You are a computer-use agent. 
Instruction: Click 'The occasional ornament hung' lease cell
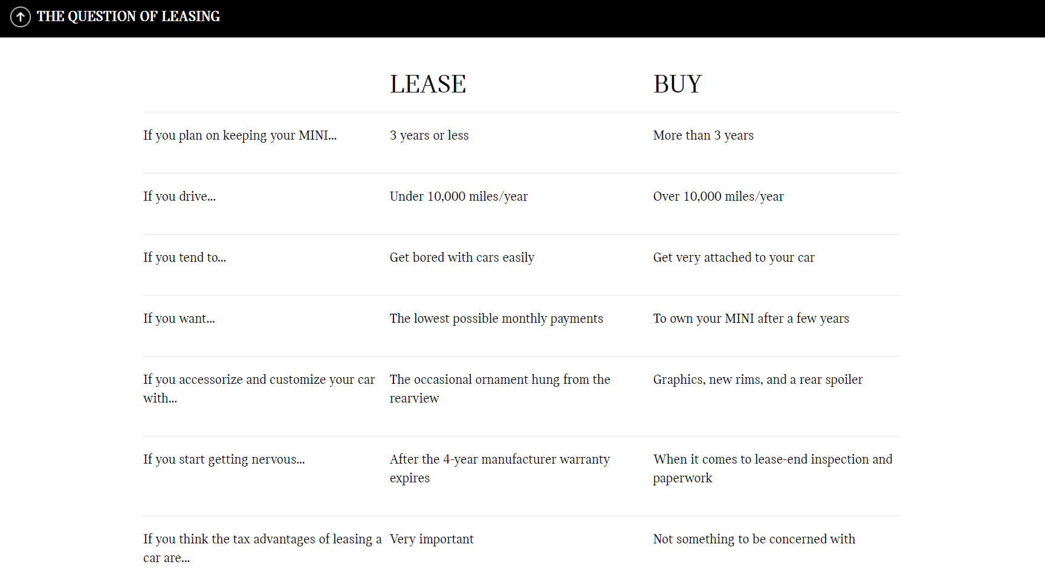[500, 389]
